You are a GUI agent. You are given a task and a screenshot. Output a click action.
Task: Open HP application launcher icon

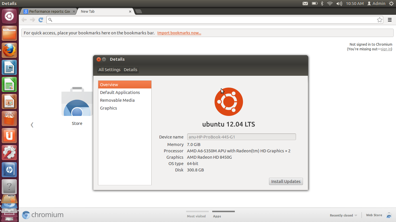9,170
